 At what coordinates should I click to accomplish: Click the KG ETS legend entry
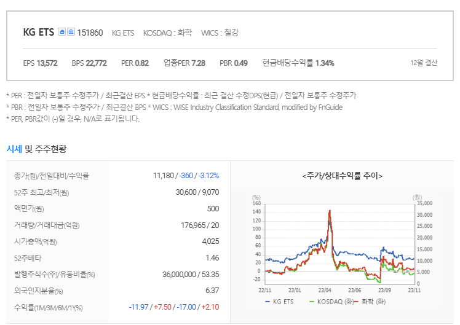pyautogui.click(x=279, y=302)
